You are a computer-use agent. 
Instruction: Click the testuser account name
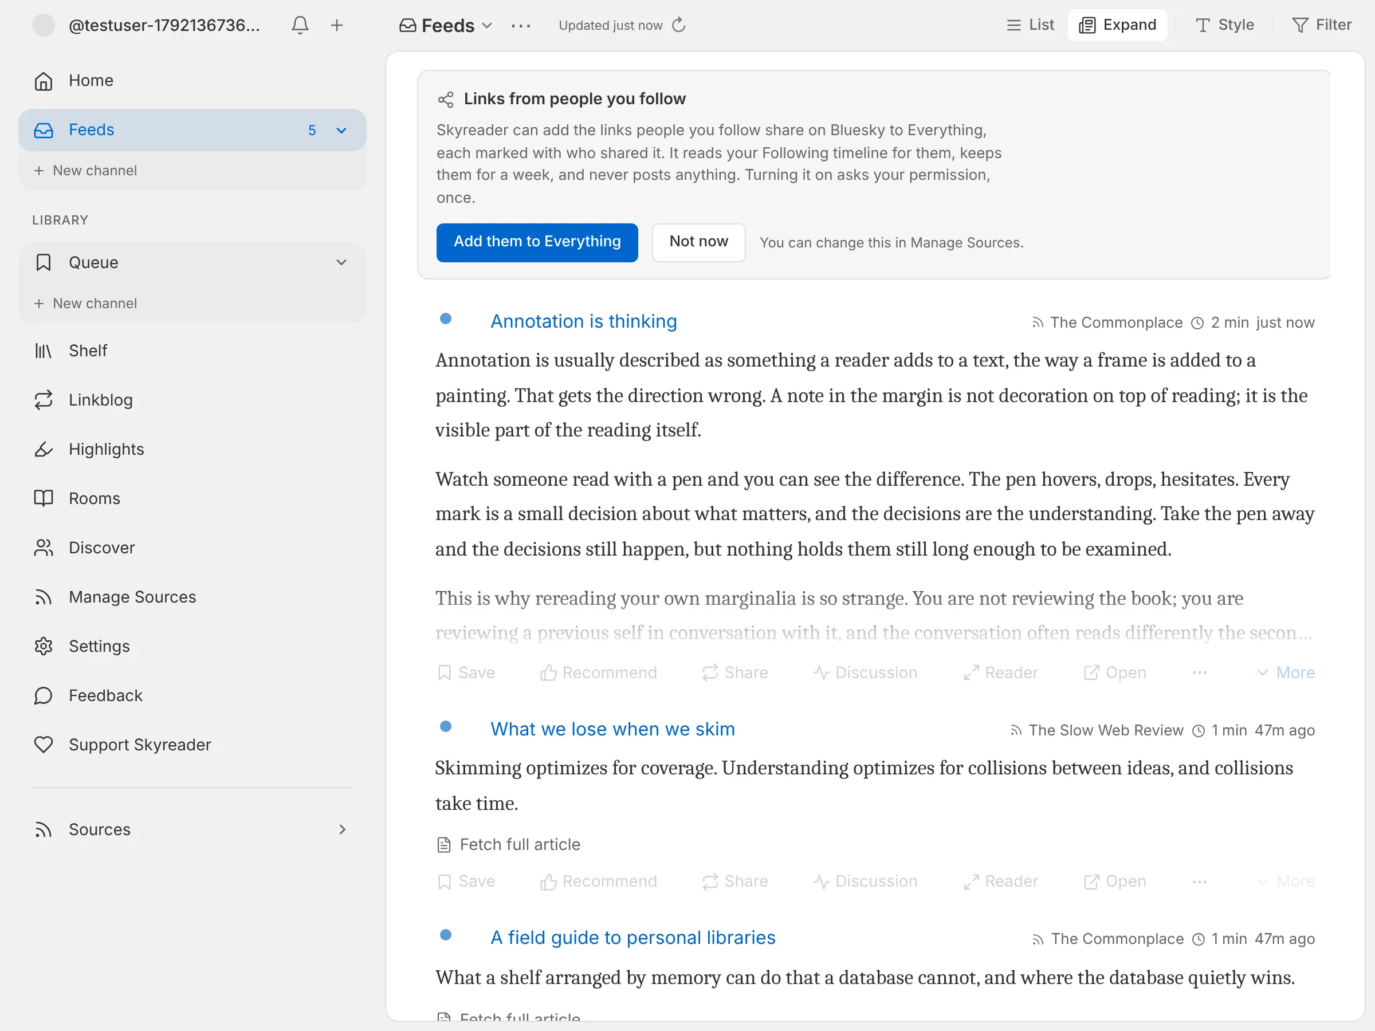coord(165,25)
